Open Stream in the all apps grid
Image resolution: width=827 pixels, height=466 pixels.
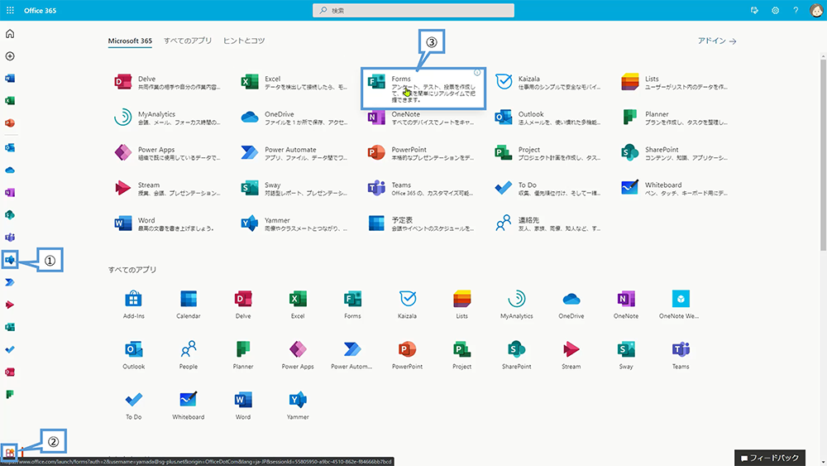[571, 355]
